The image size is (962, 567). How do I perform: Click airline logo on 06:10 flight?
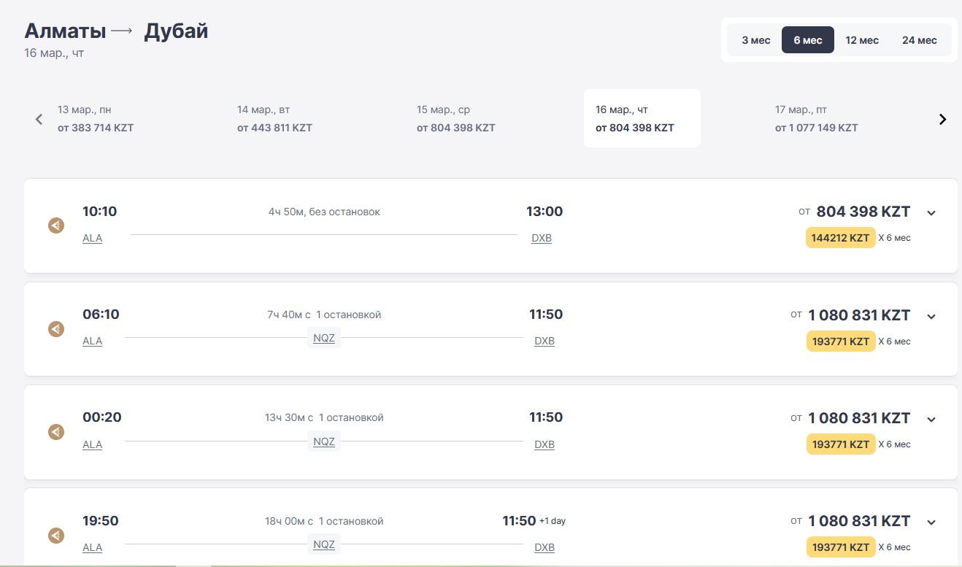point(56,329)
